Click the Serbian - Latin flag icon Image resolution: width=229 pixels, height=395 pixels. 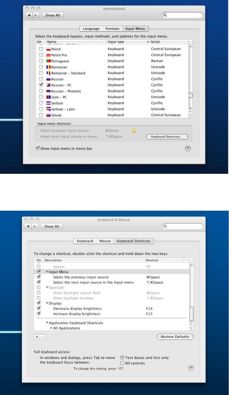[x=49, y=109]
